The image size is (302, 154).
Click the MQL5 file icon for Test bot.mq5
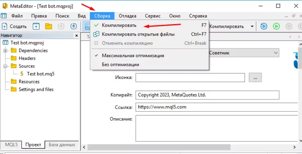(x=22, y=74)
